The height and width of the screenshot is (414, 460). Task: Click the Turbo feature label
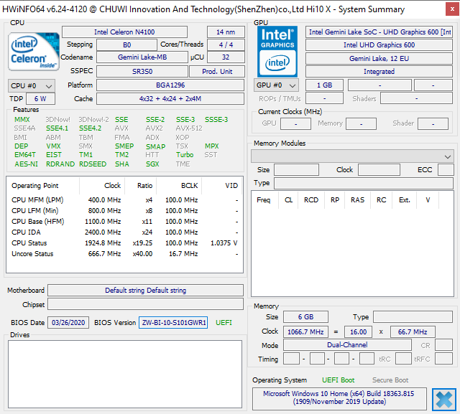pos(185,154)
